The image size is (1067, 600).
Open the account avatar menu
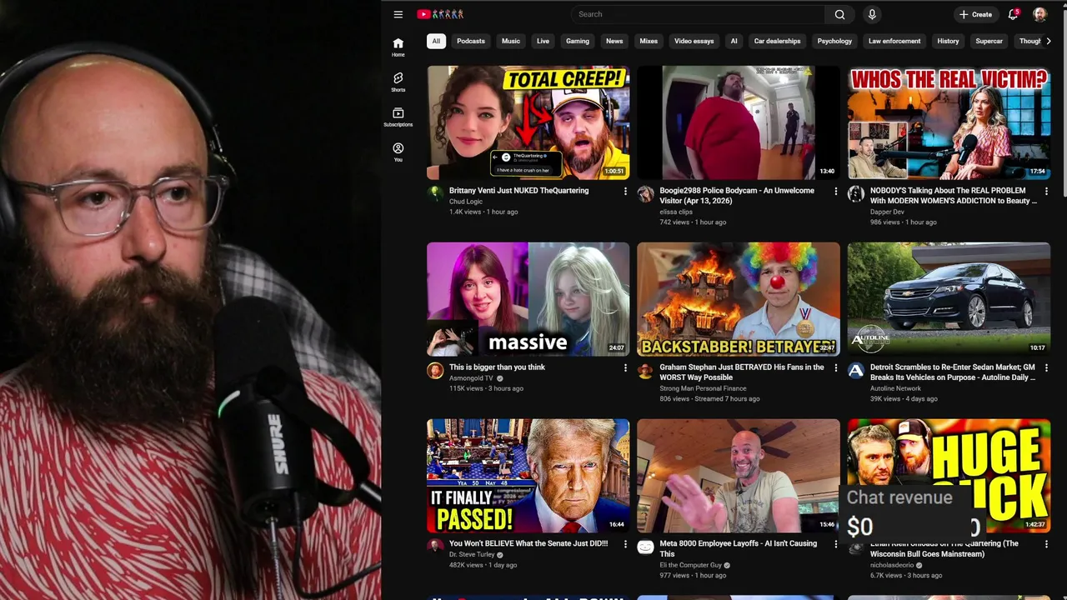[1039, 14]
